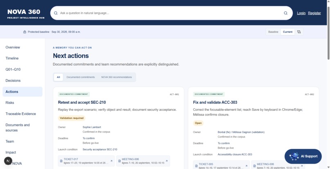330x169 pixels.
Task: Click the Next actions heading
Action: pyautogui.click(x=71, y=56)
